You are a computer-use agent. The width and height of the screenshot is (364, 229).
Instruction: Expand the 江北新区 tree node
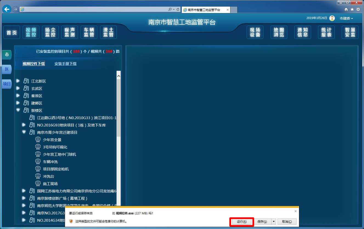pyautogui.click(x=18, y=81)
